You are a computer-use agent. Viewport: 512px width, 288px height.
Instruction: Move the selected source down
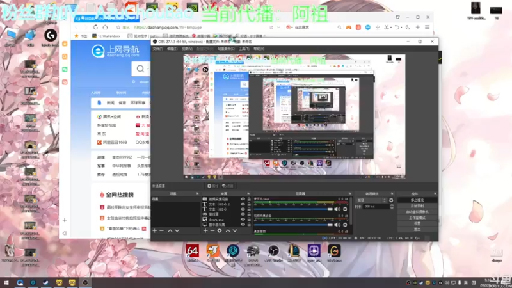point(235,231)
